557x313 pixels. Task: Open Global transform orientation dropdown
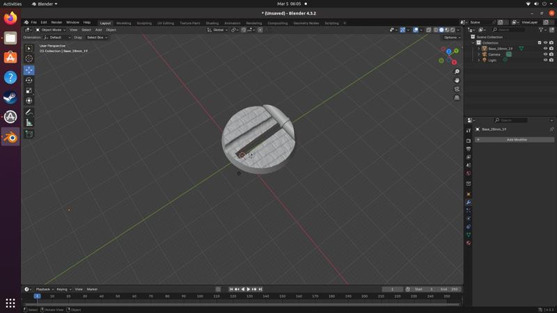pos(217,30)
